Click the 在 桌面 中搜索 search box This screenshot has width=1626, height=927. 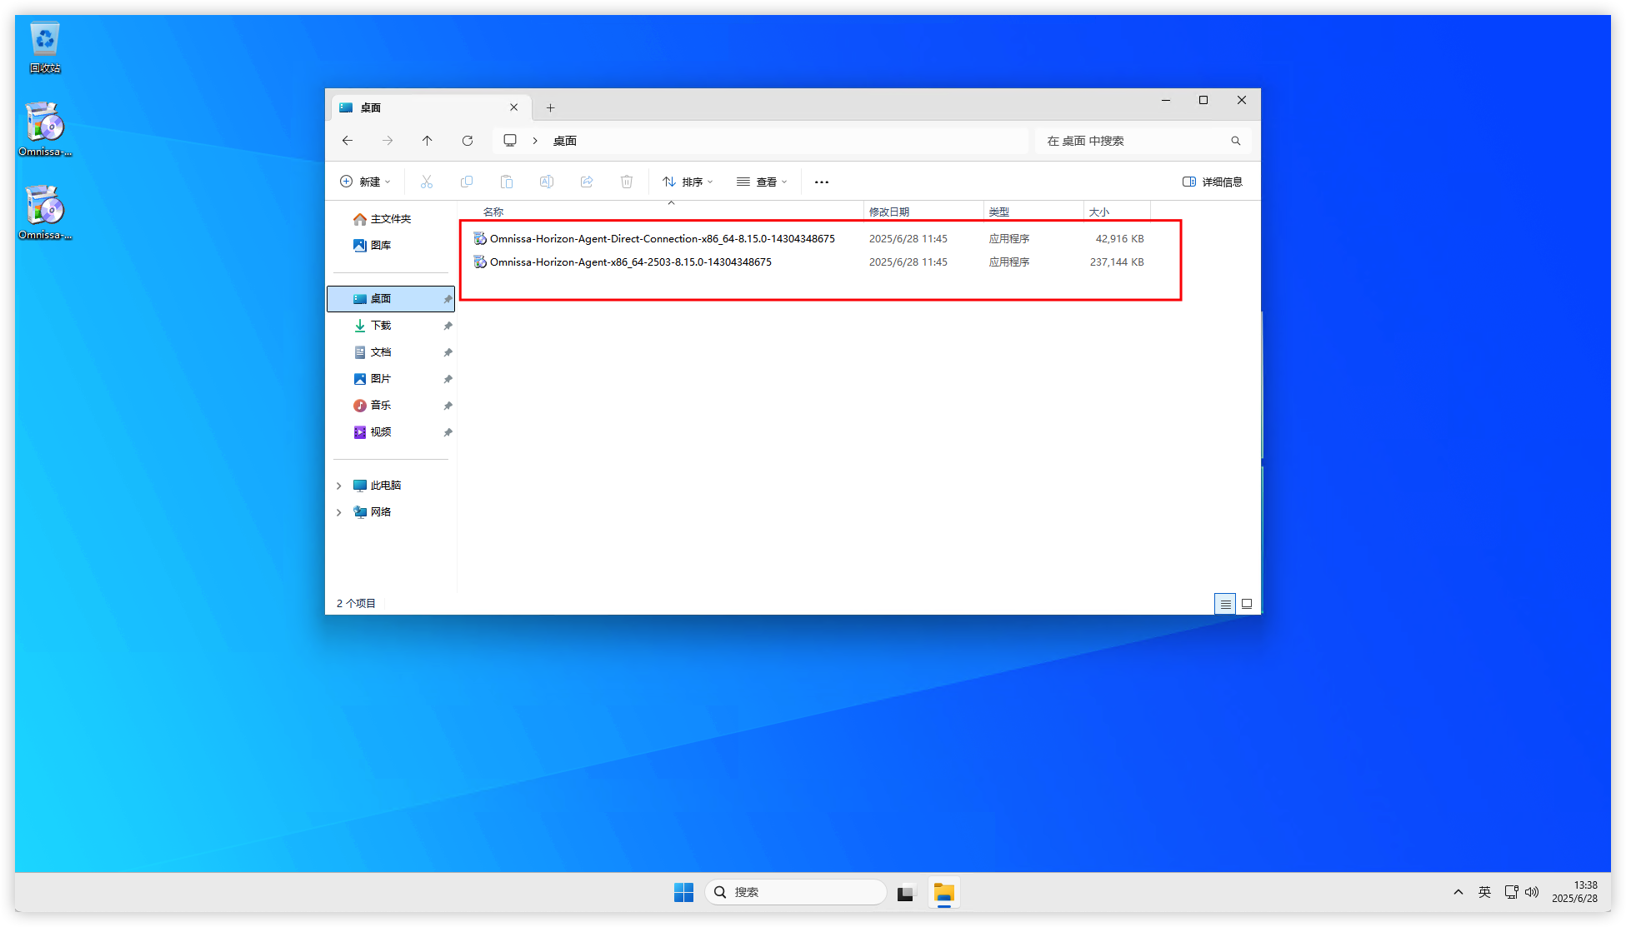pos(1142,141)
